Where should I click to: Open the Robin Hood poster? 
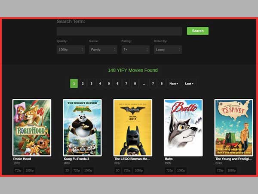pyautogui.click(x=32, y=128)
